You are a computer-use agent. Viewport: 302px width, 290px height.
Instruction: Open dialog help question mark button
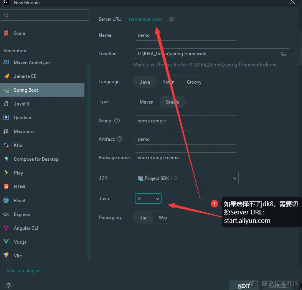pos(9,285)
